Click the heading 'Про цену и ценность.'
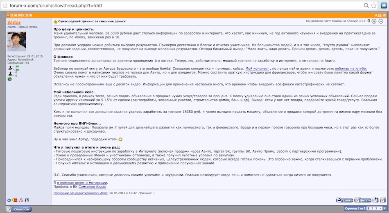This screenshot has height=213, width=389. tap(74, 29)
